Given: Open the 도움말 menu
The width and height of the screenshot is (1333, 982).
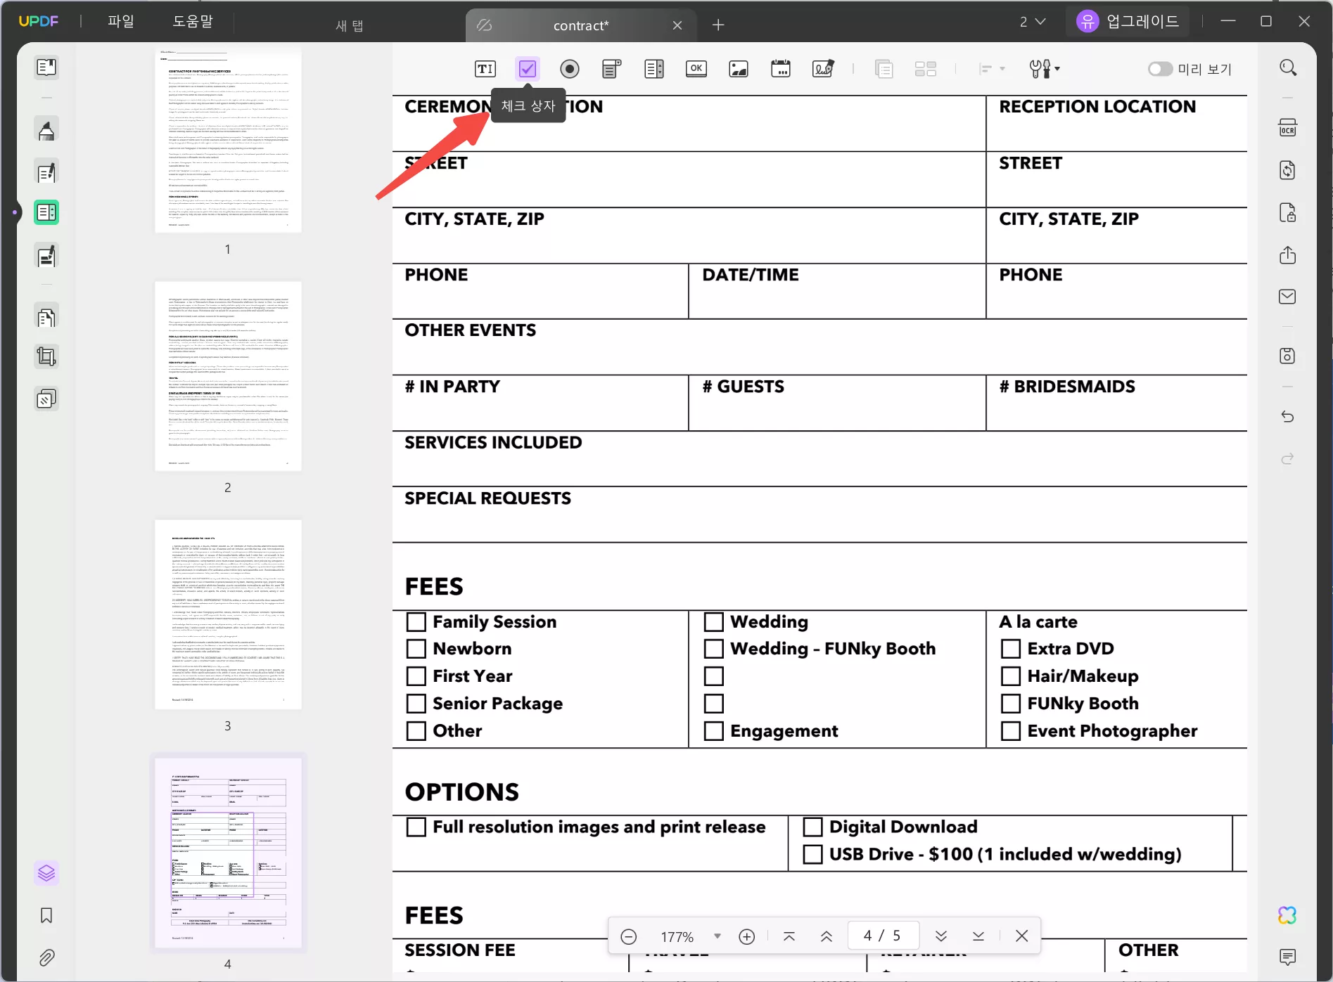Looking at the screenshot, I should pyautogui.click(x=192, y=21).
